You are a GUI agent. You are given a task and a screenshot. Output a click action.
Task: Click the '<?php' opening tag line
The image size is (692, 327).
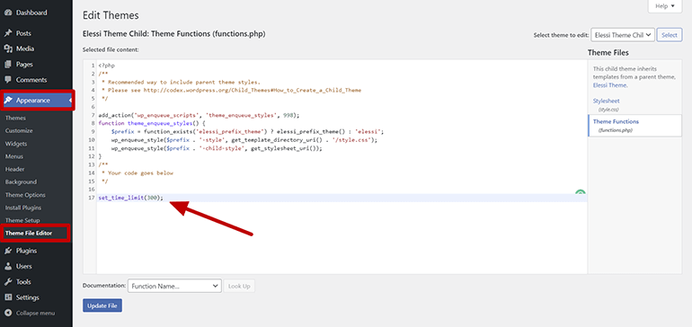point(107,66)
